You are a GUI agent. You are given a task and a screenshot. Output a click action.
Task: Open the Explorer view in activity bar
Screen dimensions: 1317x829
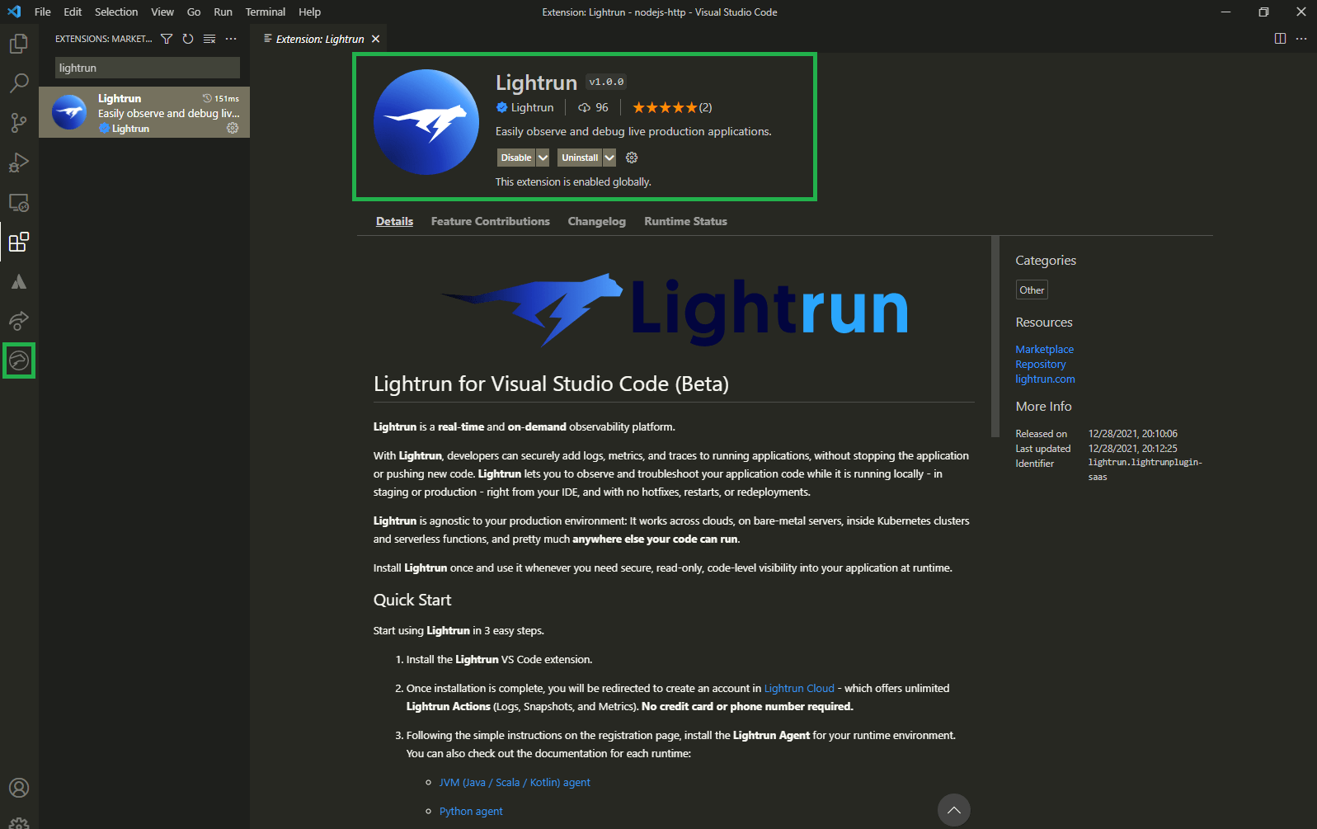click(18, 44)
